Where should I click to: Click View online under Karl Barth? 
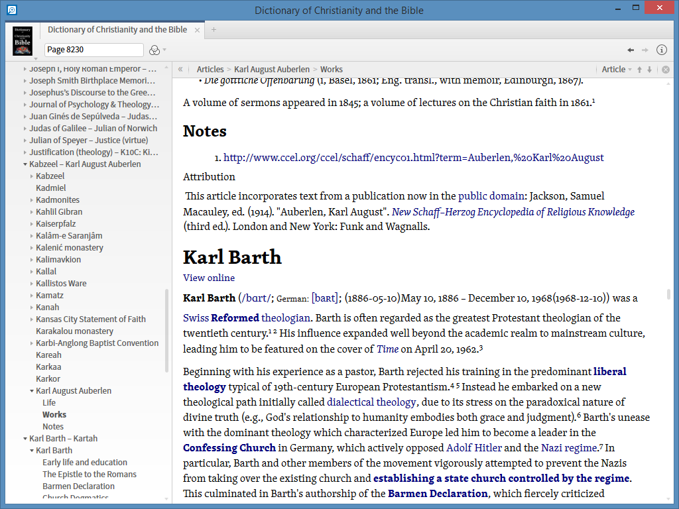click(x=209, y=278)
